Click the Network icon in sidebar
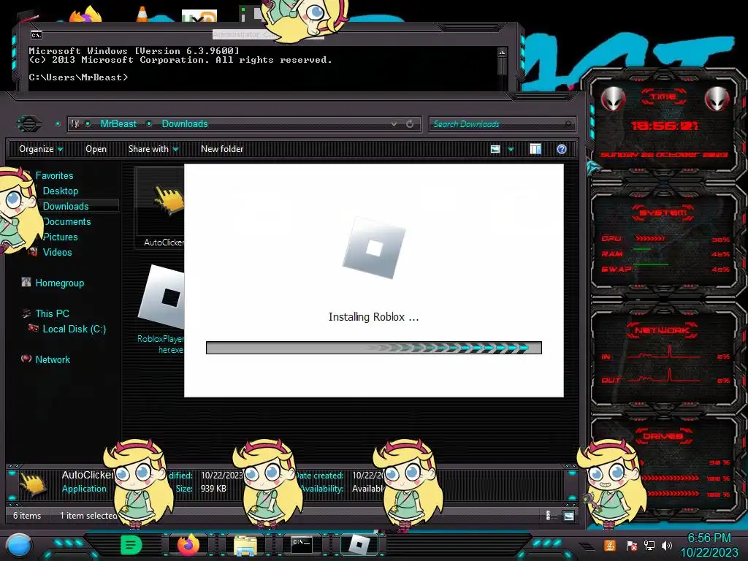The image size is (748, 561). [26, 359]
